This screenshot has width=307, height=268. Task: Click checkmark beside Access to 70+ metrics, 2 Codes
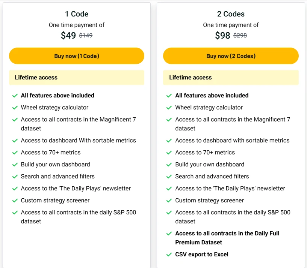point(169,153)
